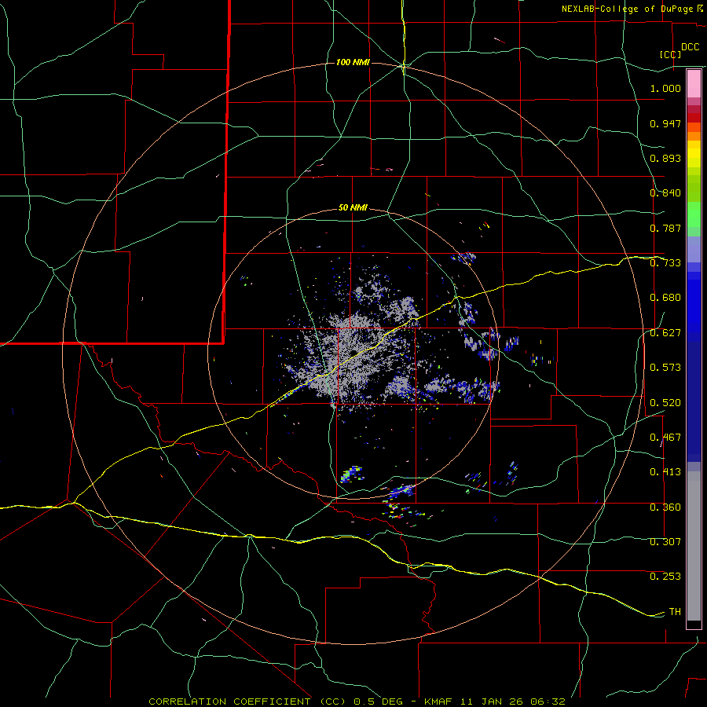707x707 pixels.
Task: Click the TH threshold label
Action: [x=675, y=612]
